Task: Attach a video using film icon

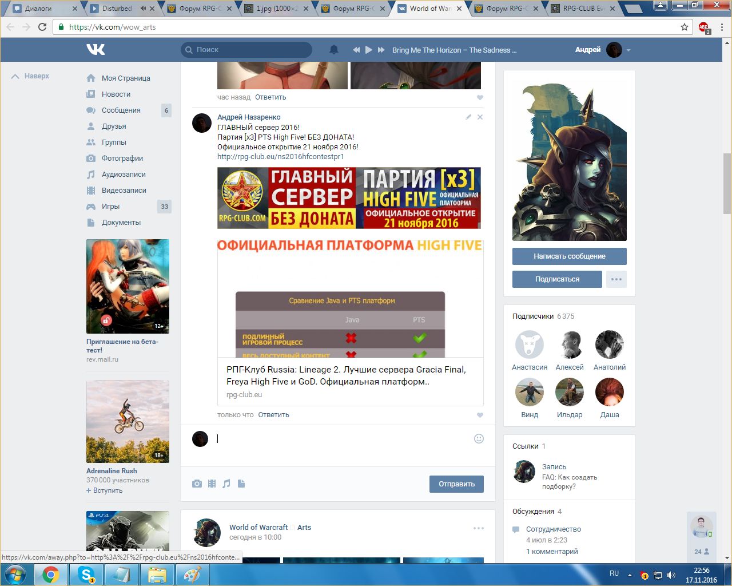Action: click(x=212, y=484)
